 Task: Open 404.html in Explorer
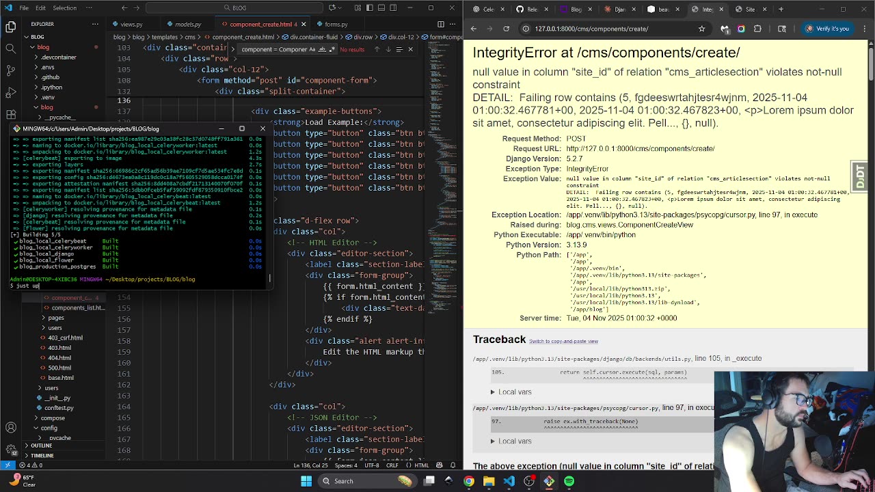[59, 357]
